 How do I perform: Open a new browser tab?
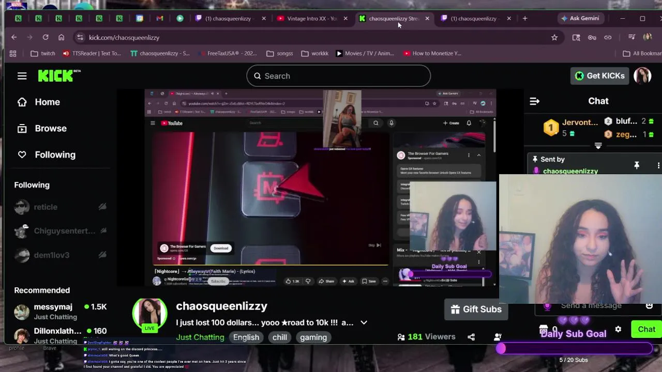click(525, 18)
